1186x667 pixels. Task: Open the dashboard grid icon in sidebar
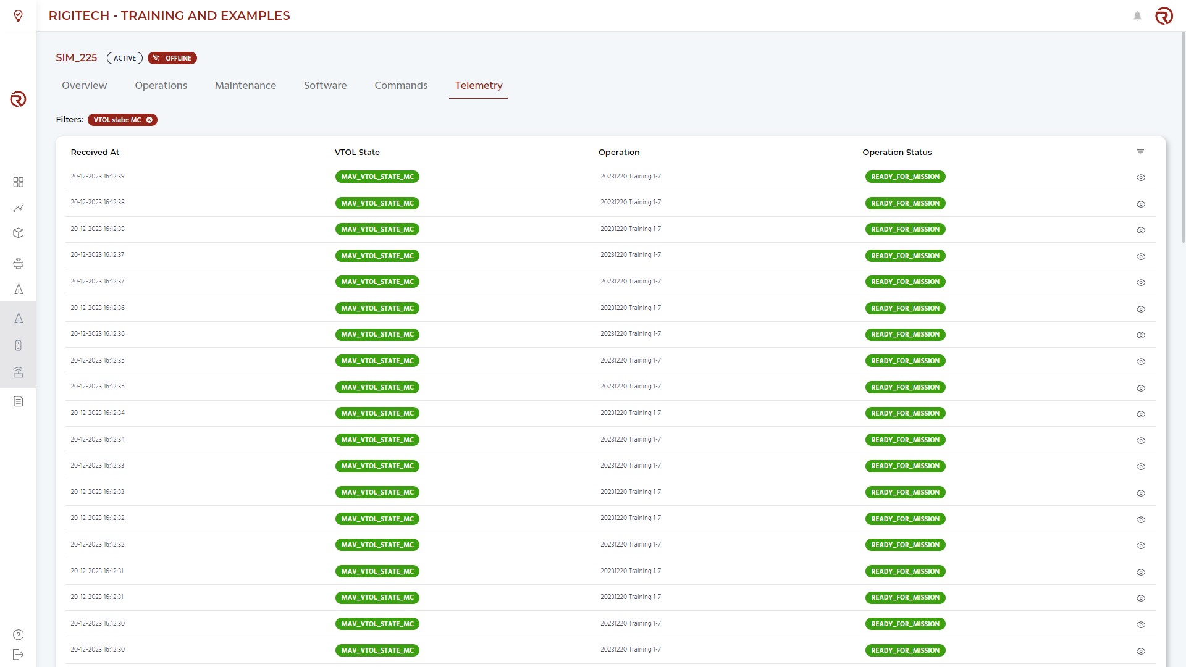pyautogui.click(x=19, y=182)
